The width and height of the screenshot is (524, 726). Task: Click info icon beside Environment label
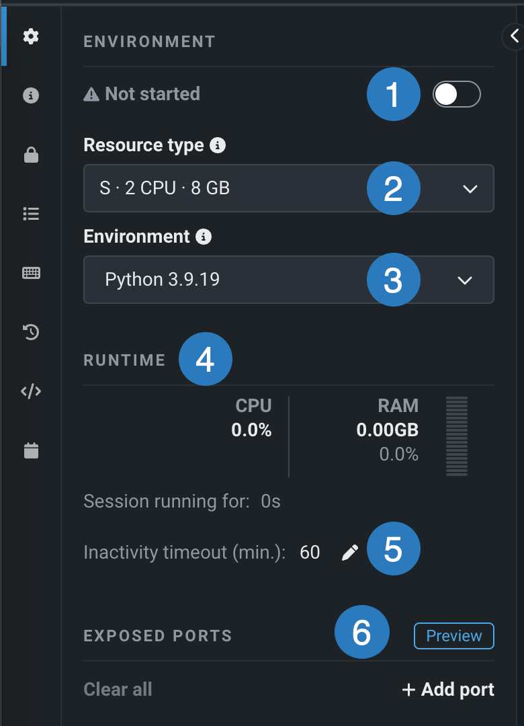tap(204, 237)
